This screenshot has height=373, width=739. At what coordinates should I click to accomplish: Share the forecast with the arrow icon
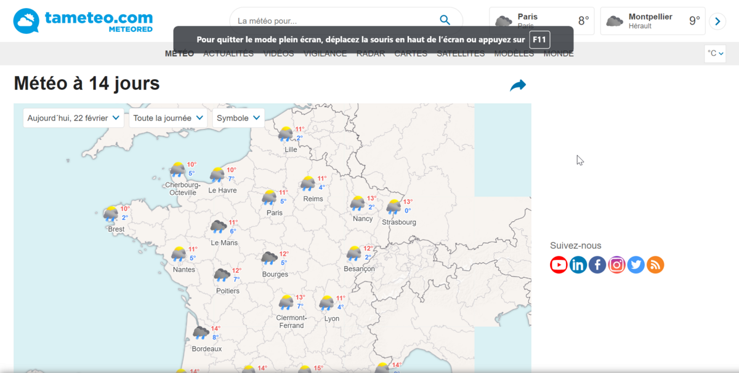518,85
